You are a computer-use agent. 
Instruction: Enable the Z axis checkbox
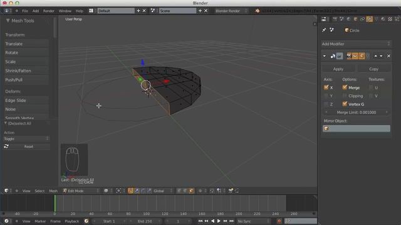coord(326,104)
